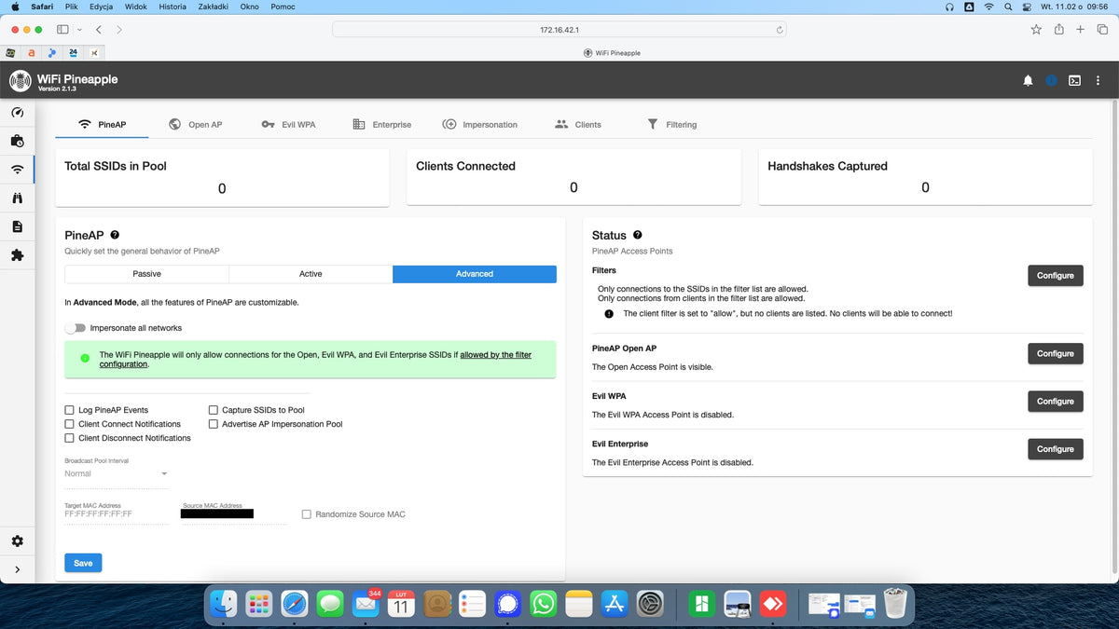This screenshot has width=1119, height=629.
Task: Switch to the Open AP tab
Action: click(195, 124)
